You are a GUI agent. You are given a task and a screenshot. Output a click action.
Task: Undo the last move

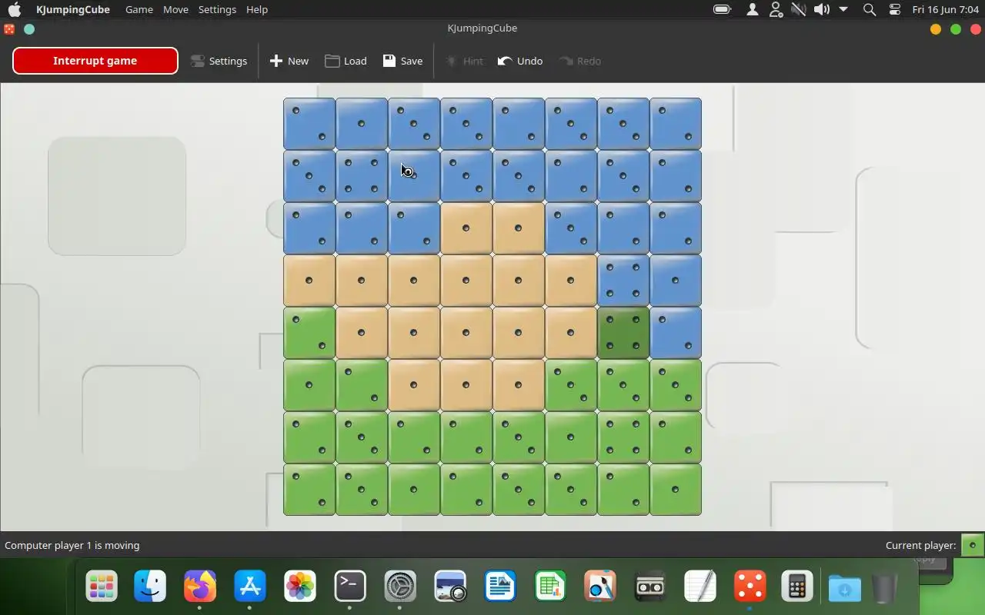(520, 61)
